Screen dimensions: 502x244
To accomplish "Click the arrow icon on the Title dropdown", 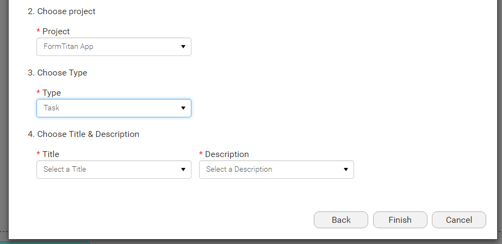I will coord(183,170).
